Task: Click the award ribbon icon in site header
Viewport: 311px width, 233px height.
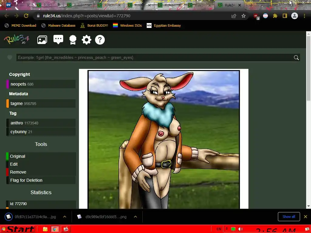Action: pyautogui.click(x=73, y=40)
